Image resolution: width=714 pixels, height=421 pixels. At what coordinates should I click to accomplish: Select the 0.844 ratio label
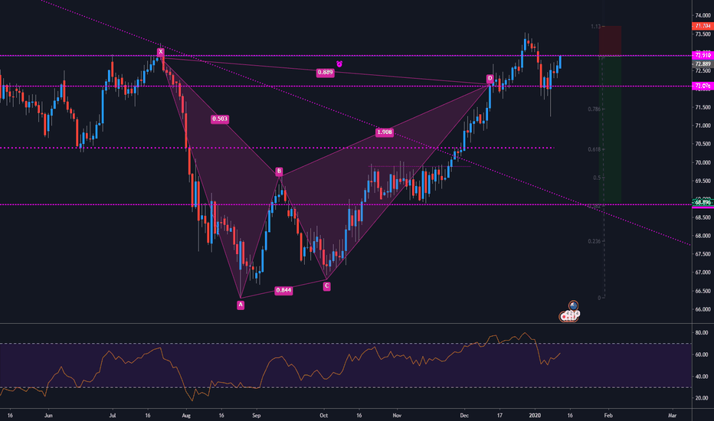point(283,291)
